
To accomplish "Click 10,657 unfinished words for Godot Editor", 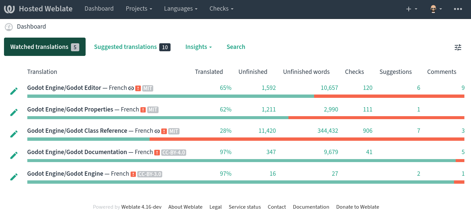I will click(x=329, y=88).
